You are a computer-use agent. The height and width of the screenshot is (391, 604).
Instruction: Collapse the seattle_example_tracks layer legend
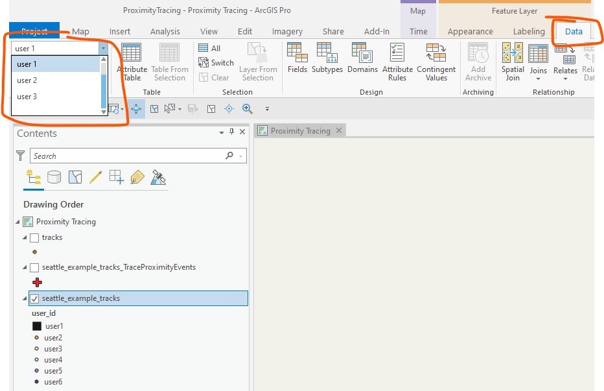coord(25,298)
